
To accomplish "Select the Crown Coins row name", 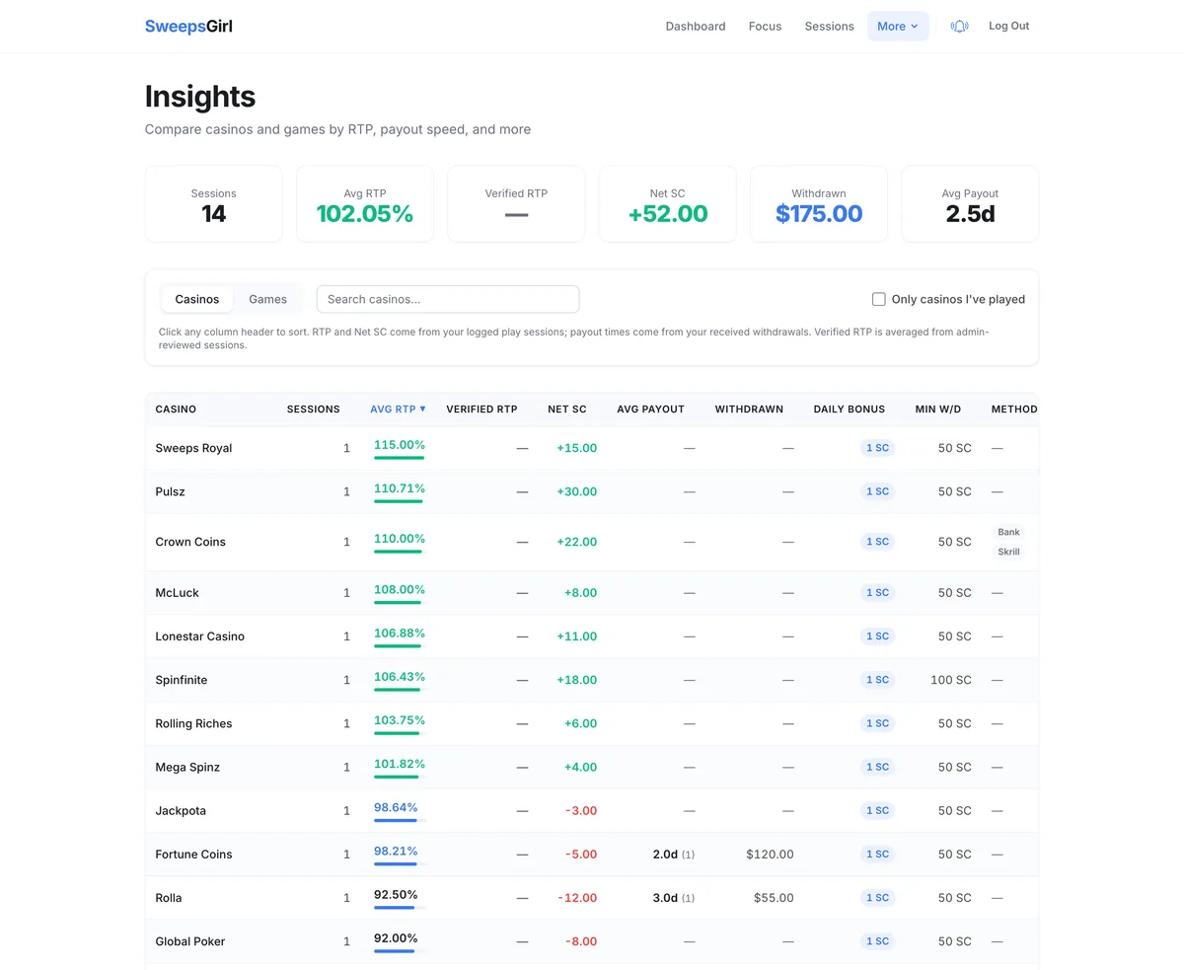I will tap(190, 542).
